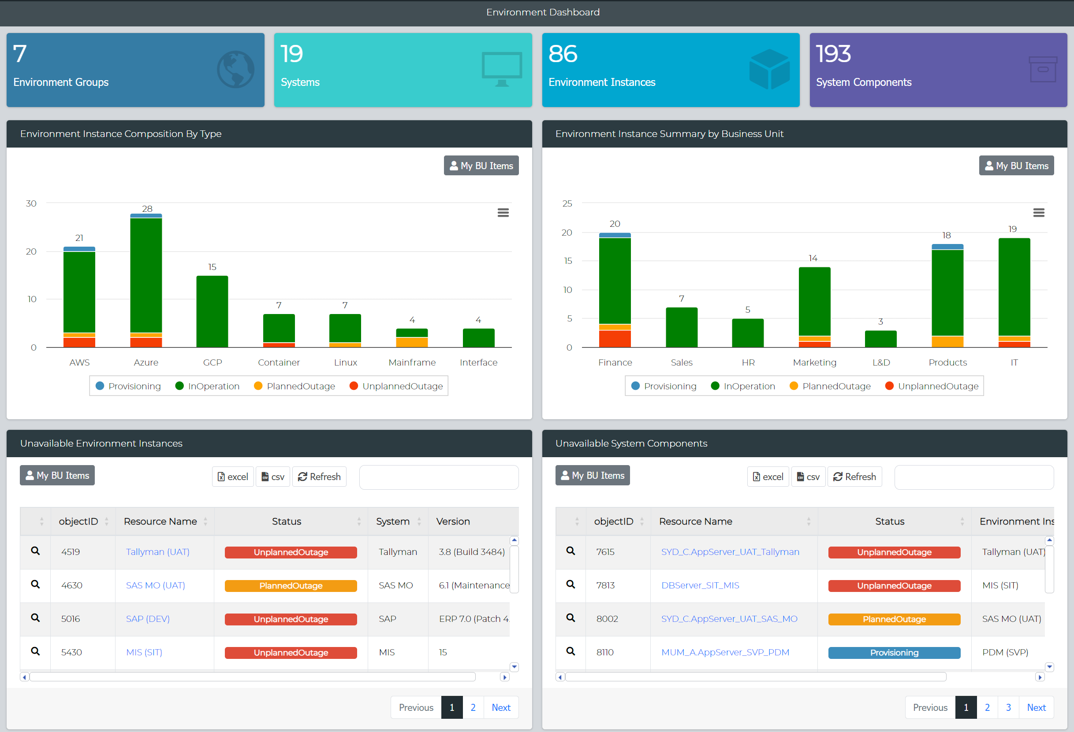The width and height of the screenshot is (1074, 732).
Task: Focus search field for Unavailable System Components
Action: 974,477
